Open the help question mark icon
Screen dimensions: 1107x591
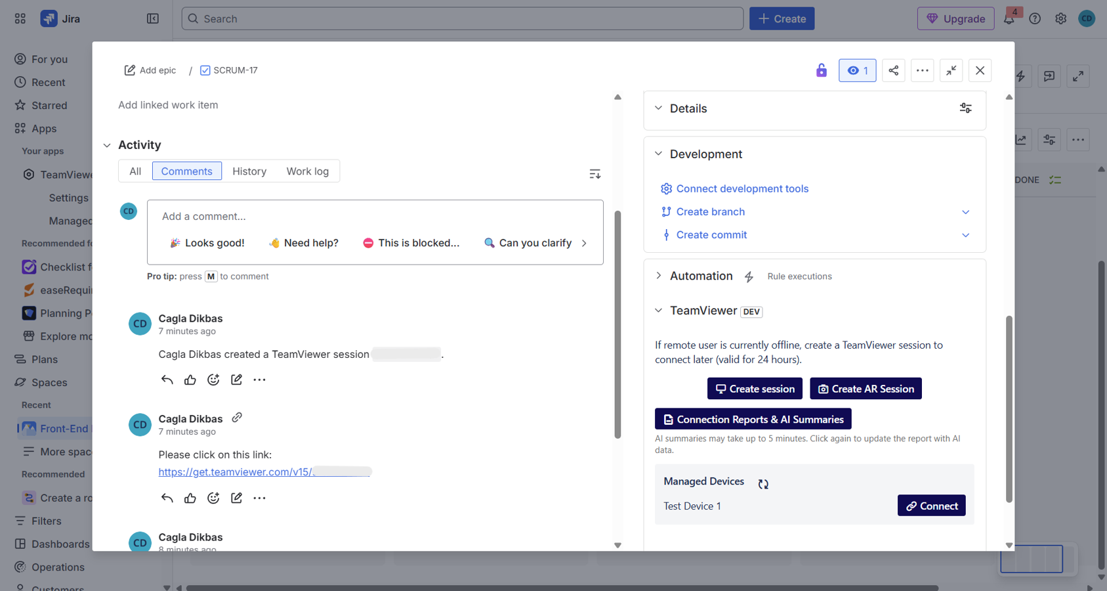pos(1035,18)
